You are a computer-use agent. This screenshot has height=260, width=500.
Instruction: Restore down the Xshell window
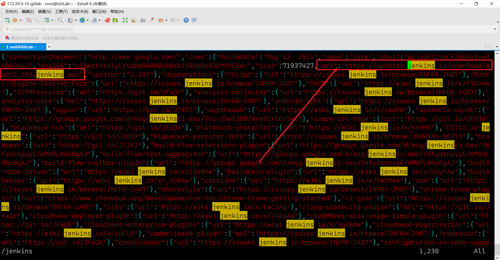click(x=476, y=4)
